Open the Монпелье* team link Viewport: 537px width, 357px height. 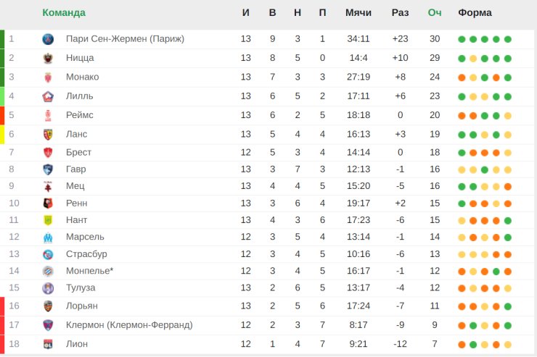point(89,271)
